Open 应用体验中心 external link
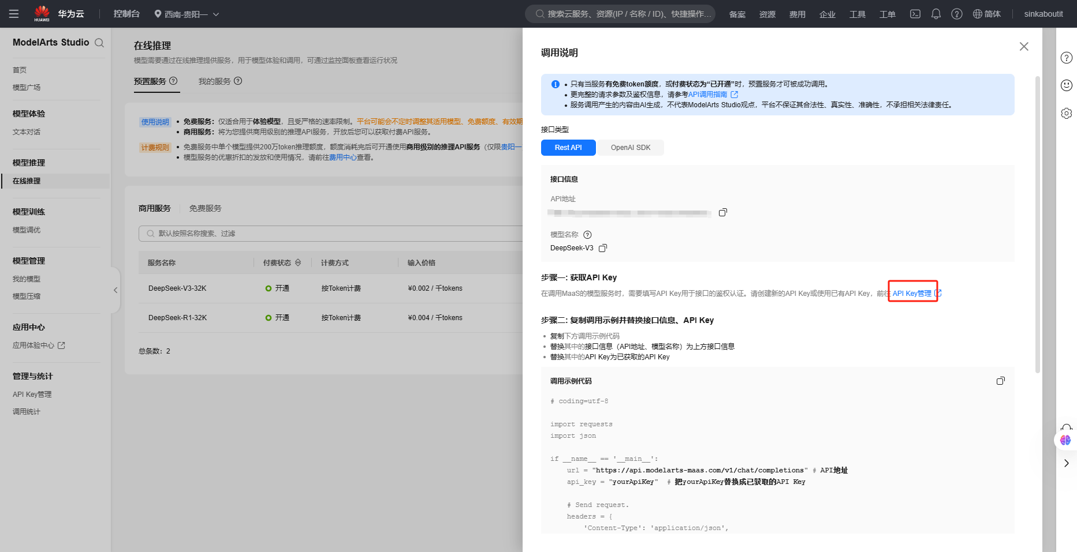This screenshot has height=552, width=1077. 39,345
